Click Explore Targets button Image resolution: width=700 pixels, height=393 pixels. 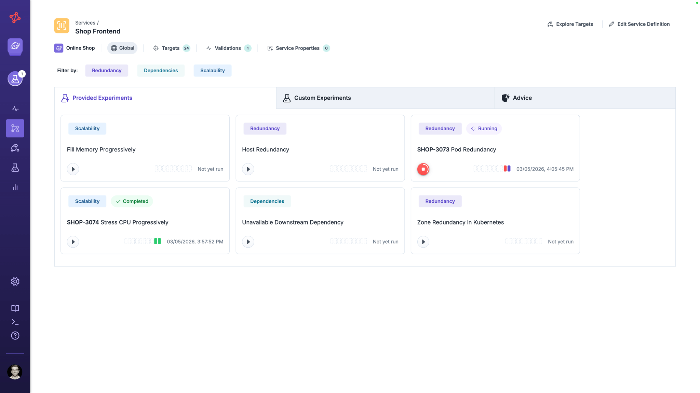(570, 24)
